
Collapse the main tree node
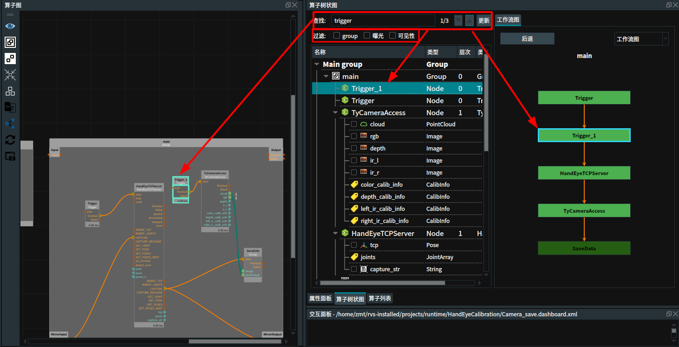[326, 77]
